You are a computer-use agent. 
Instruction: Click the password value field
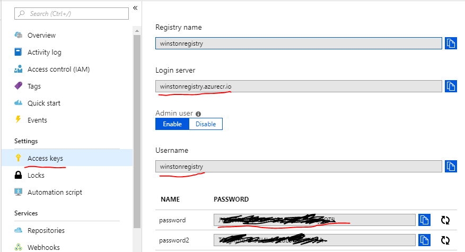(x=314, y=220)
